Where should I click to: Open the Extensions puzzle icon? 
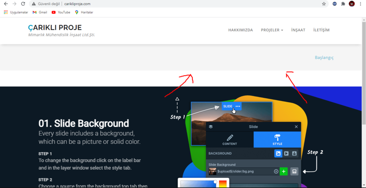coord(343,4)
